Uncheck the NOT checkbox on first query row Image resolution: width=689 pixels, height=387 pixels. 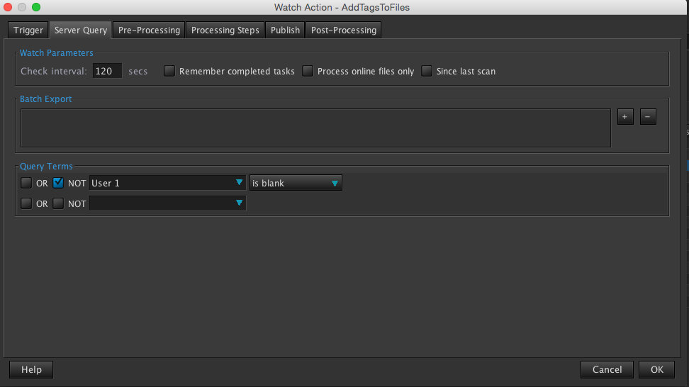(59, 183)
